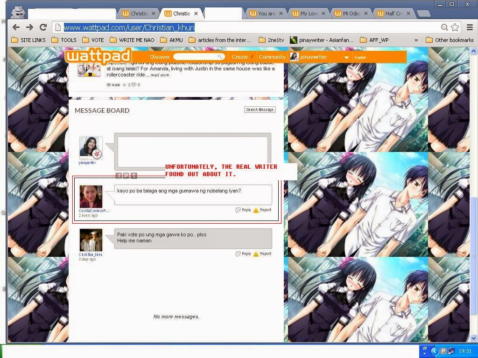The width and height of the screenshot is (478, 358).
Task: Open the 2ne1tv bookmark folder
Action: click(271, 40)
